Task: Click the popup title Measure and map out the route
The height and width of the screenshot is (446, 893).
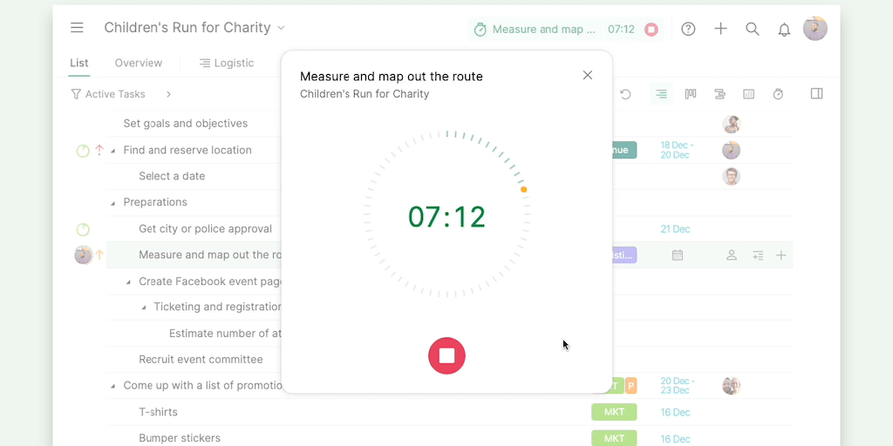Action: 392,77
